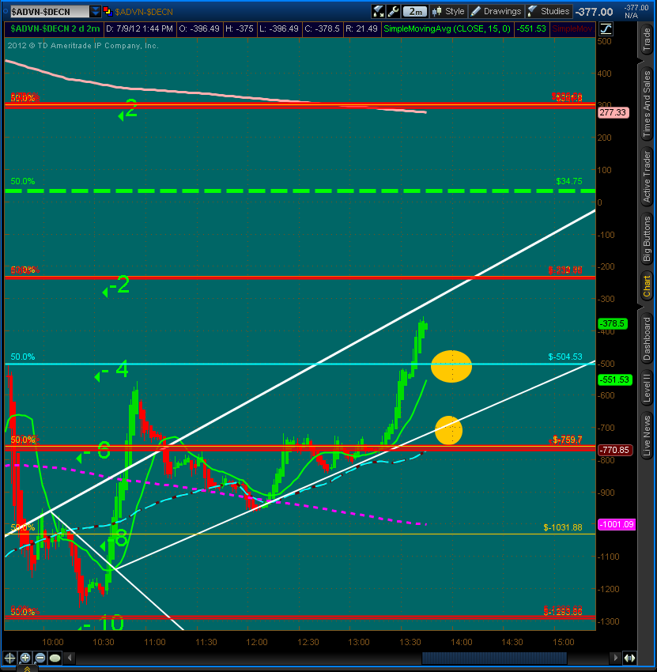Click the -551.53 green price bubble on axis
This screenshot has height=672, width=657.
614,379
